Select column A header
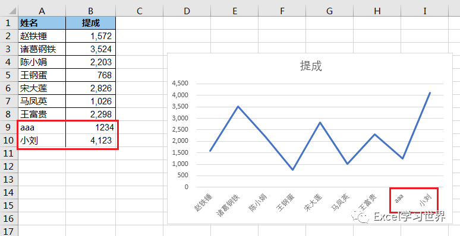This screenshot has height=236, width=460. tap(42, 11)
